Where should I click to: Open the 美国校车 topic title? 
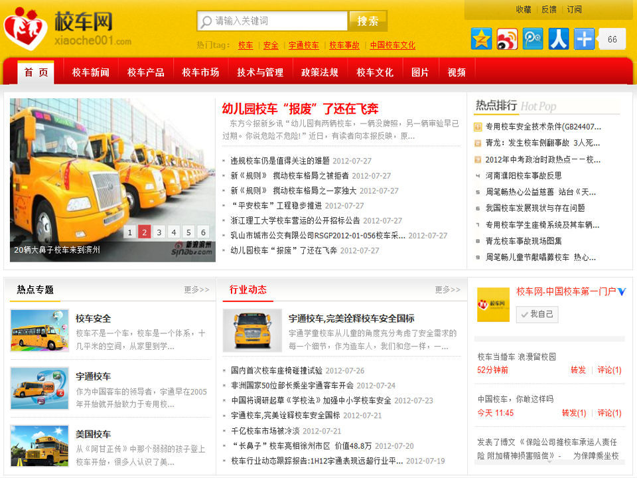point(94,434)
